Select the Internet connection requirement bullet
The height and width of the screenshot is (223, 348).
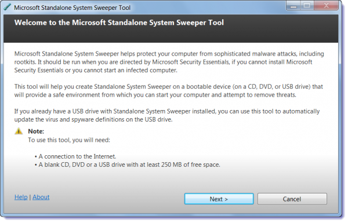click(75, 156)
